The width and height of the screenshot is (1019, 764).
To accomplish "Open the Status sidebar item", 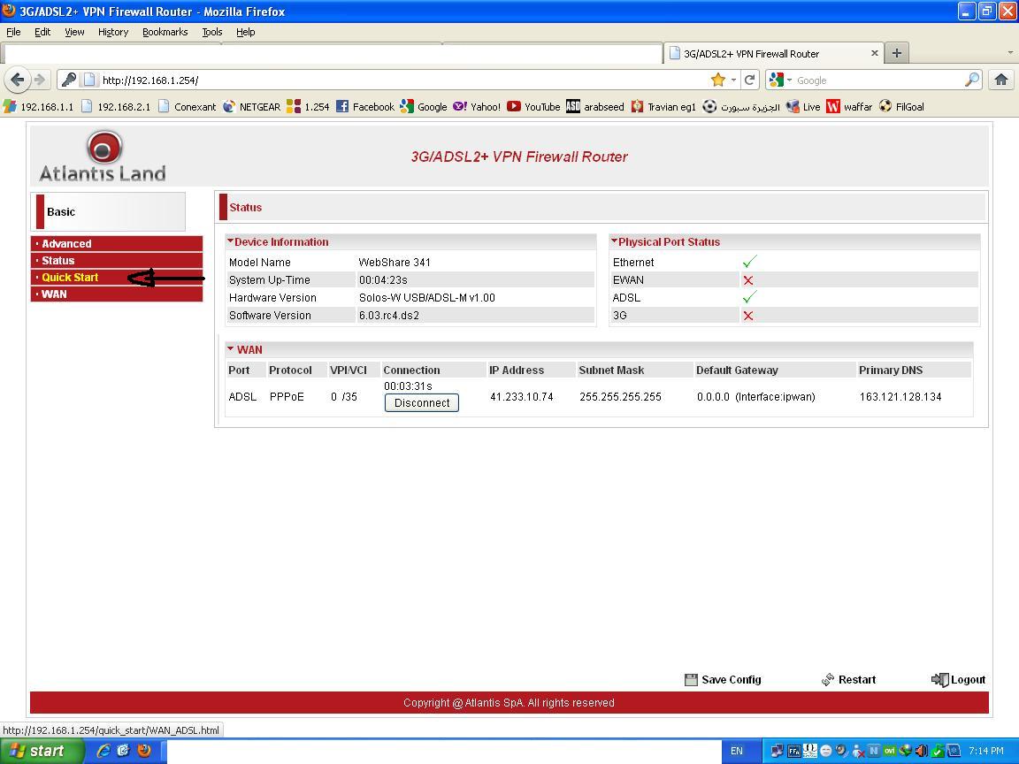I will pos(117,261).
